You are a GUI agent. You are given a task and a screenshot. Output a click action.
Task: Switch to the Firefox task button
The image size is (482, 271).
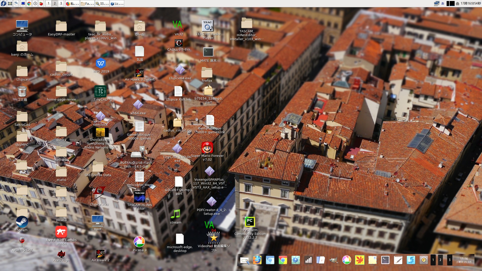point(72,4)
